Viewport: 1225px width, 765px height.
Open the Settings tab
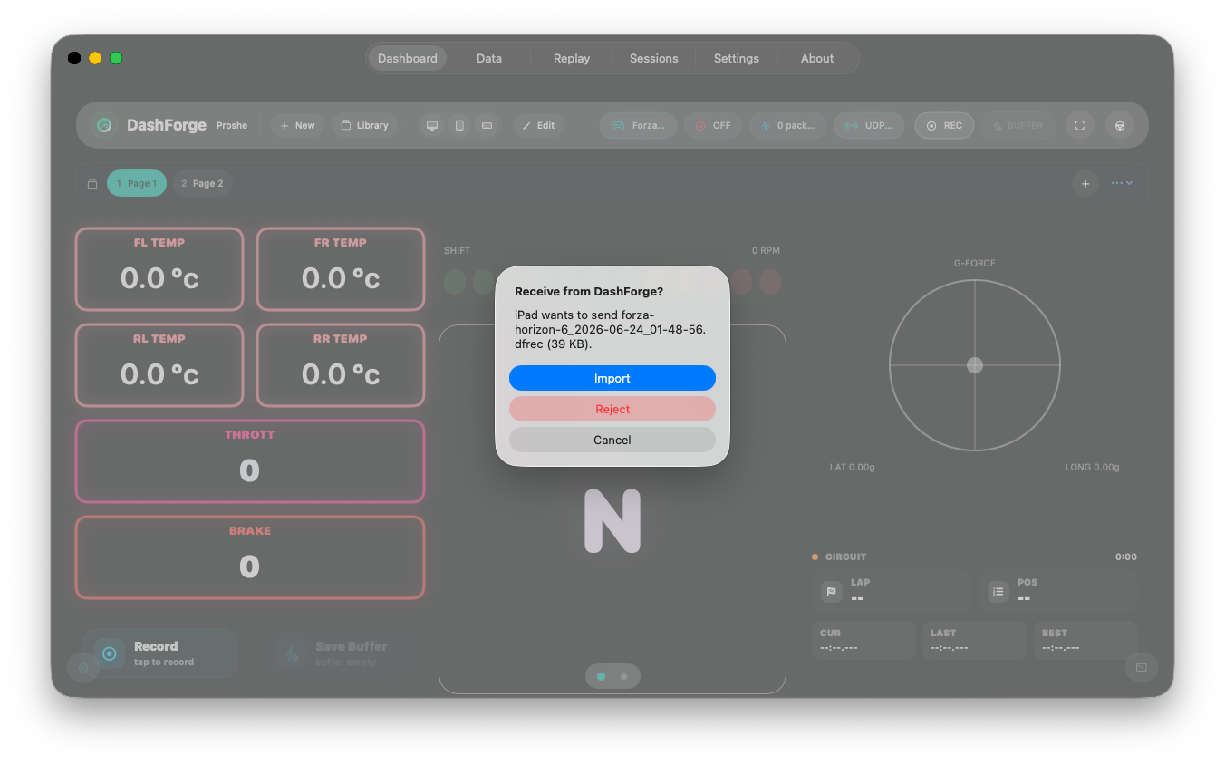click(737, 58)
